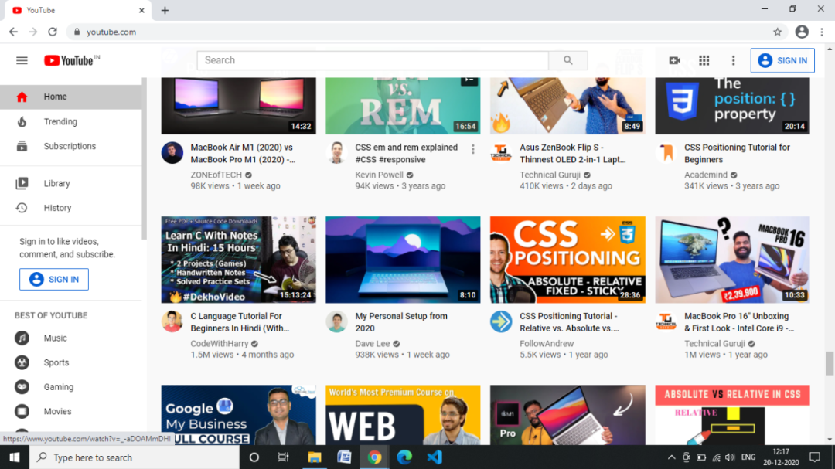Viewport: 835px width, 469px height.
Task: Open Visual Studio Code from the taskbar
Action: pyautogui.click(x=435, y=457)
